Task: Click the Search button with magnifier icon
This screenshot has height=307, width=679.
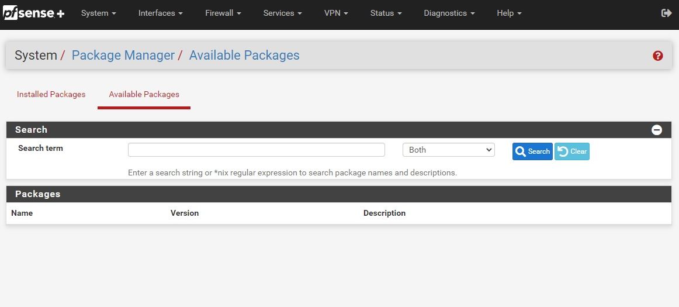Action: point(532,151)
